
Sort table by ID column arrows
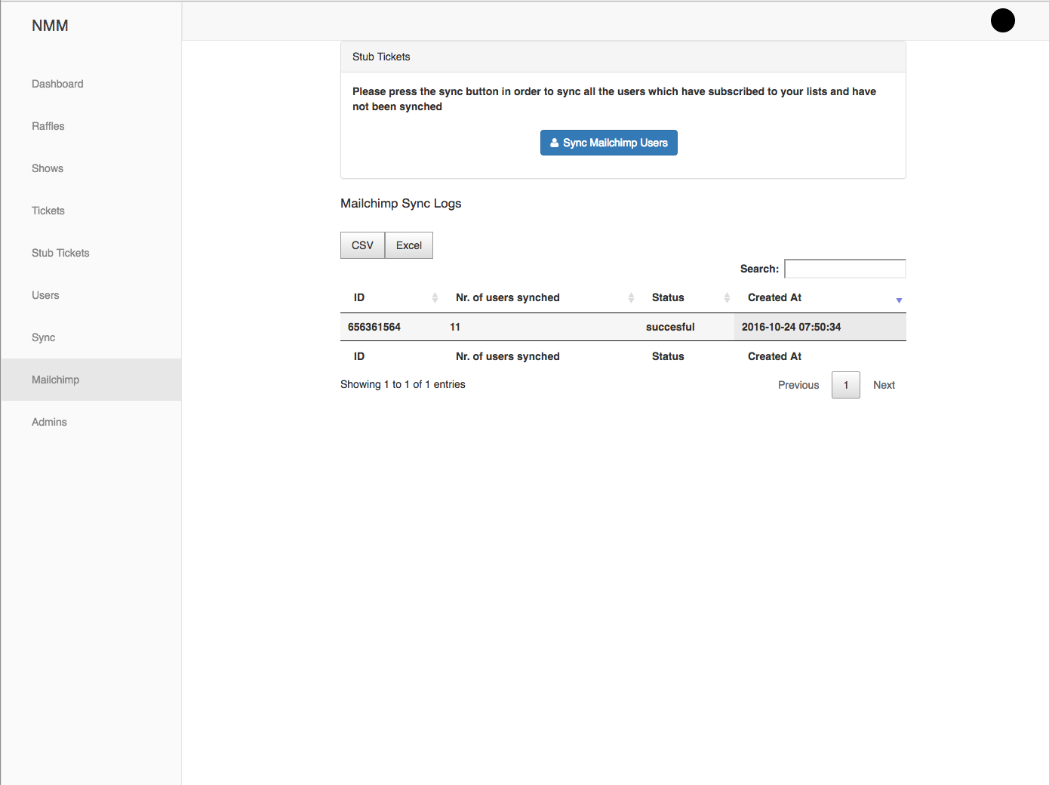pos(435,298)
